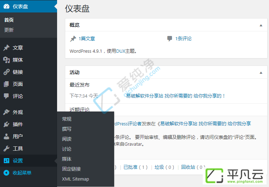Click the 最近发布 heading text
Screen dimensions: 269x187
tap(80, 85)
